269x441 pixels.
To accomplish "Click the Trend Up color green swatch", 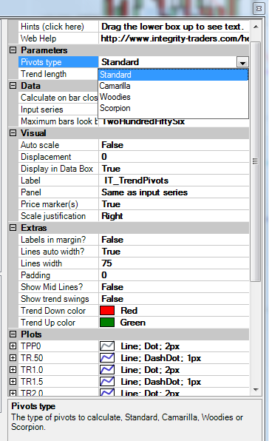I will pyautogui.click(x=107, y=323).
